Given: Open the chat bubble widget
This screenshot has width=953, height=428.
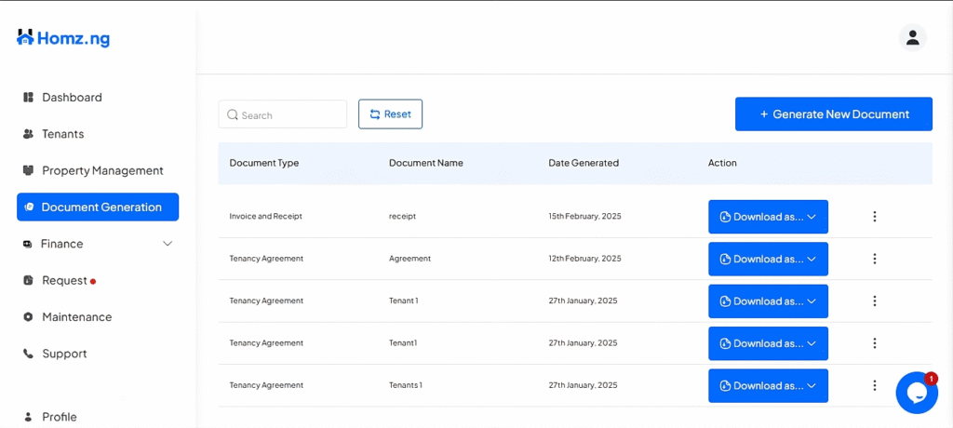Looking at the screenshot, I should 917,394.
